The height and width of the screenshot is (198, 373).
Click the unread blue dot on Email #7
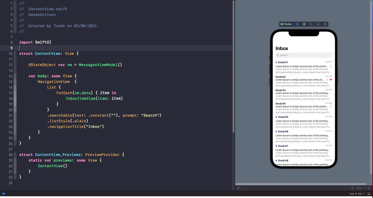point(276,146)
